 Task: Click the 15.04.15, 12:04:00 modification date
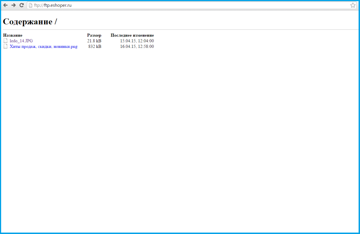(x=137, y=41)
